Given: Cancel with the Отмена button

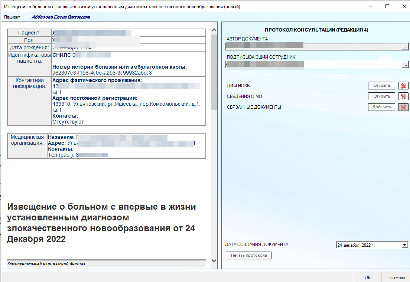Looking at the screenshot, I should [x=397, y=277].
